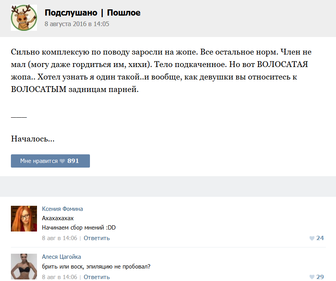Open the Подслушано | Пошлое group page
Screen dimensions: 336x281
coord(92,13)
